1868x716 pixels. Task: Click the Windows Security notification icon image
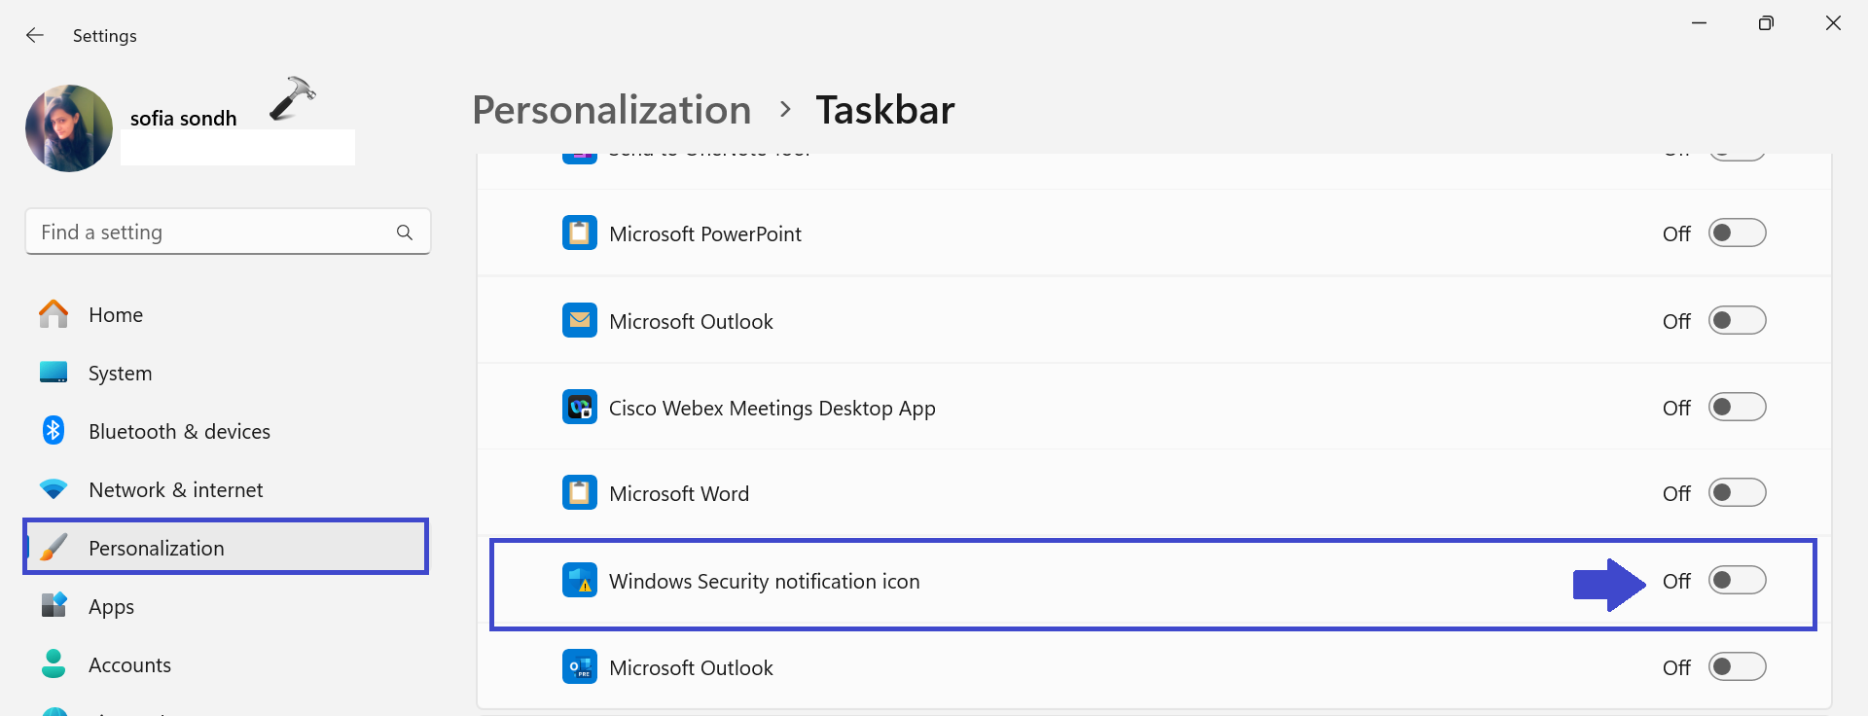click(x=580, y=581)
